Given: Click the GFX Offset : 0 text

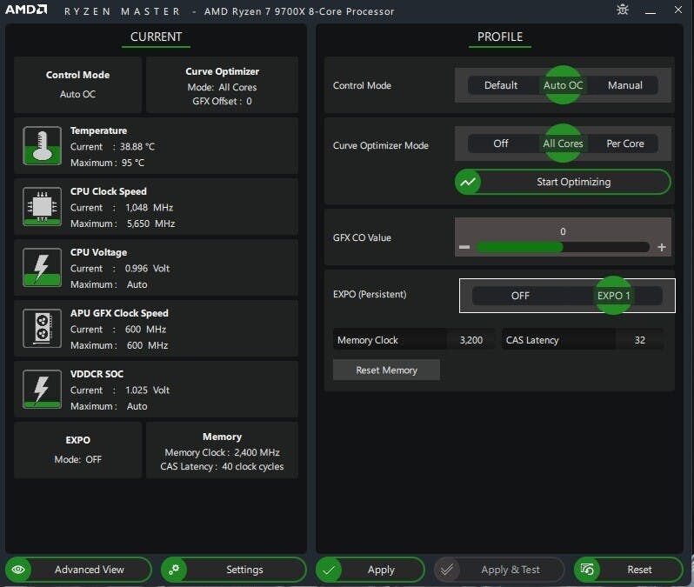Looking at the screenshot, I should click(222, 101).
